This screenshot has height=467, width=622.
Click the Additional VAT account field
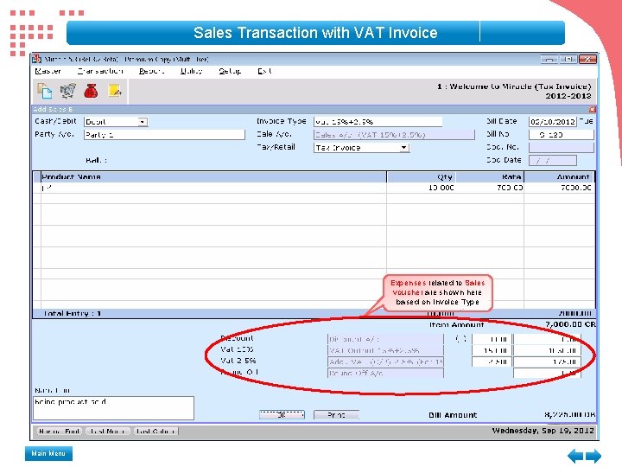[385, 361]
